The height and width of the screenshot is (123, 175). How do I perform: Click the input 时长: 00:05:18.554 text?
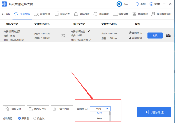click(14, 40)
